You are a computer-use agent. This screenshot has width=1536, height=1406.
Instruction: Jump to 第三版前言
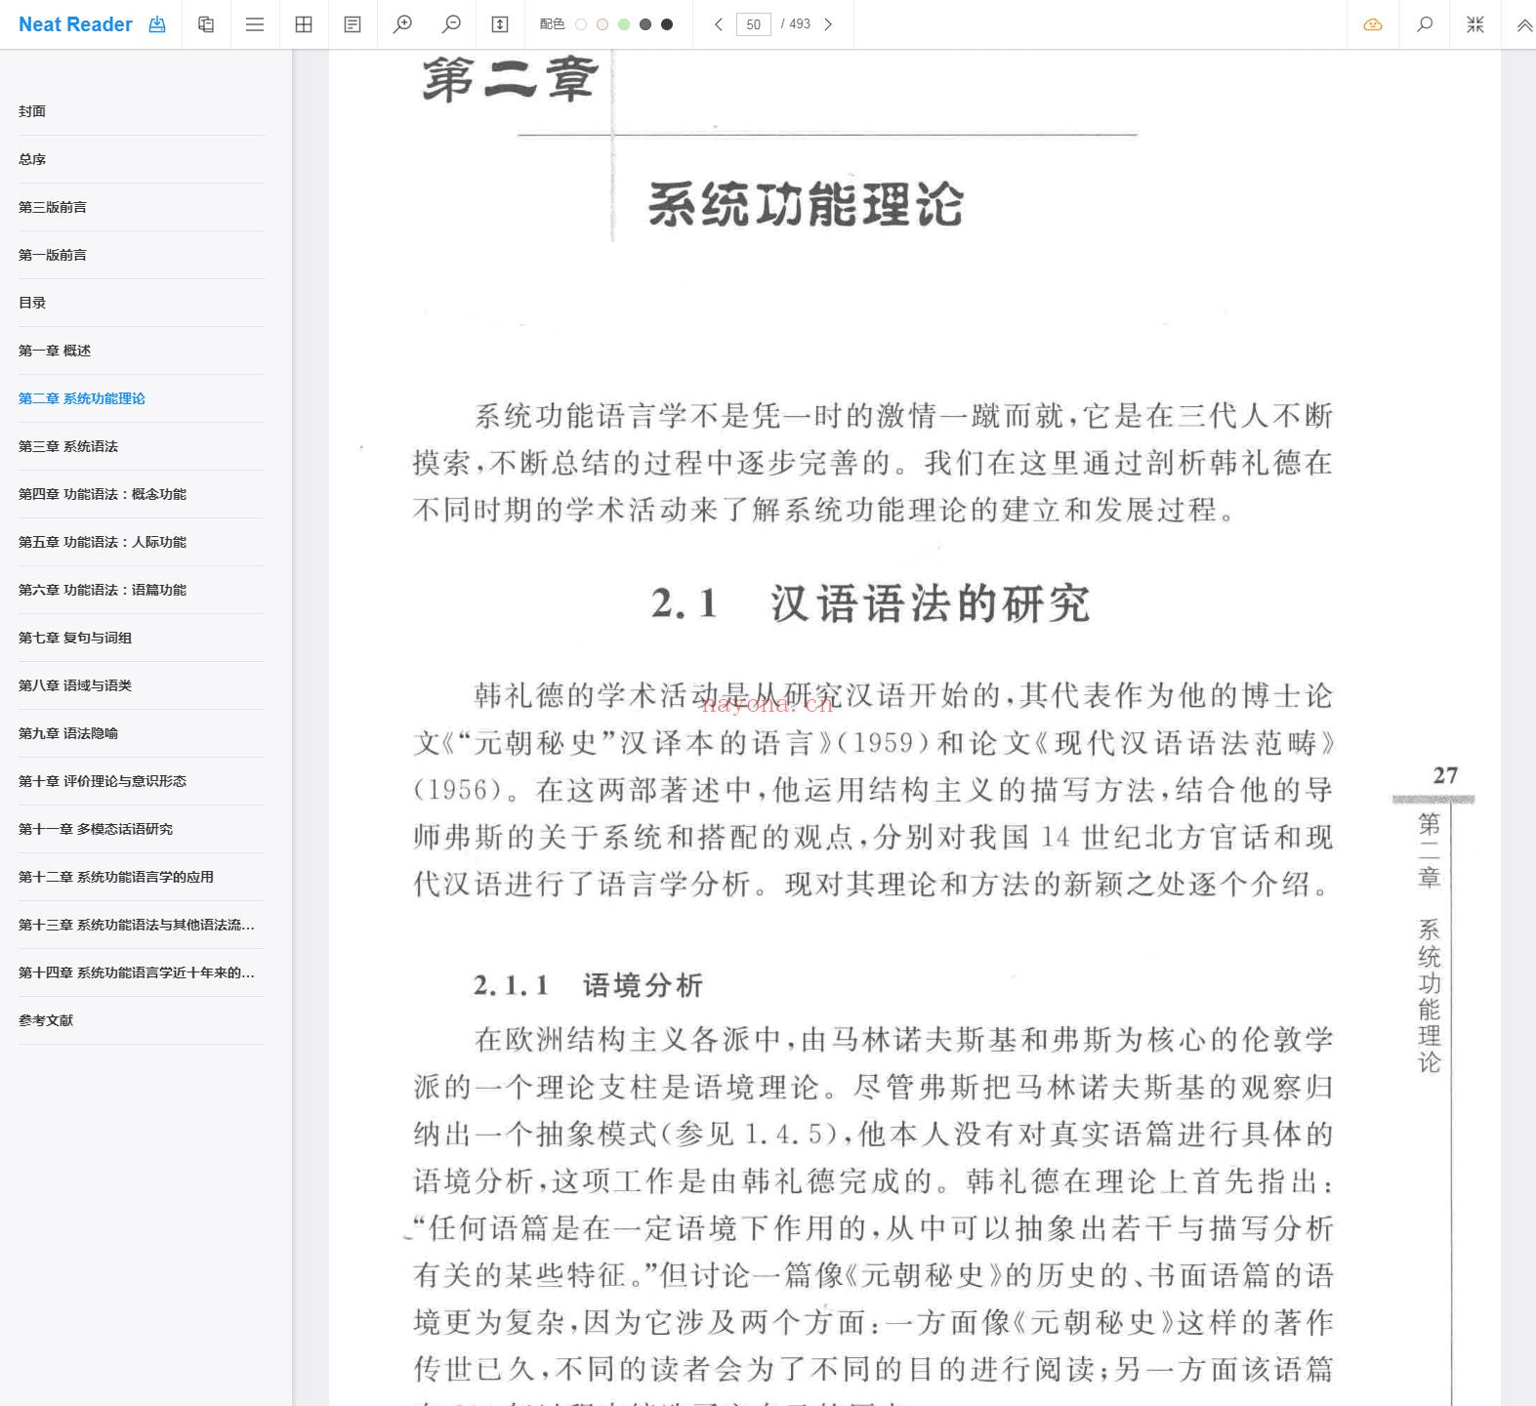[142, 207]
